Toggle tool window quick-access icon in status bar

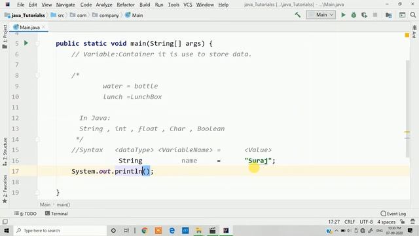[x=5, y=222]
